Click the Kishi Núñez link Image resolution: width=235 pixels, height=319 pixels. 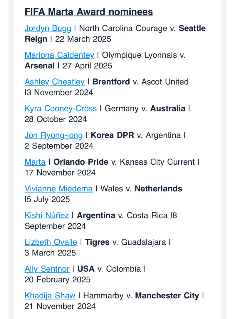point(47,216)
